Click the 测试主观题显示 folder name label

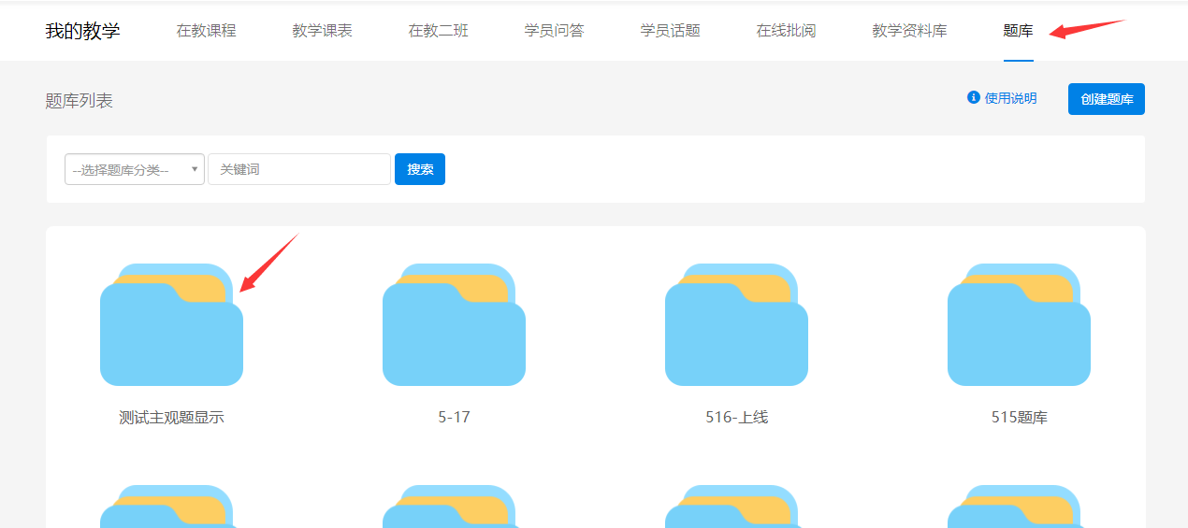[x=171, y=418]
